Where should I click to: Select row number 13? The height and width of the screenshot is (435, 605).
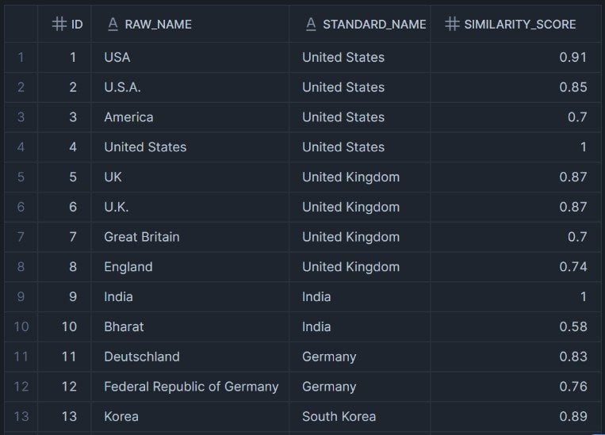[21, 416]
